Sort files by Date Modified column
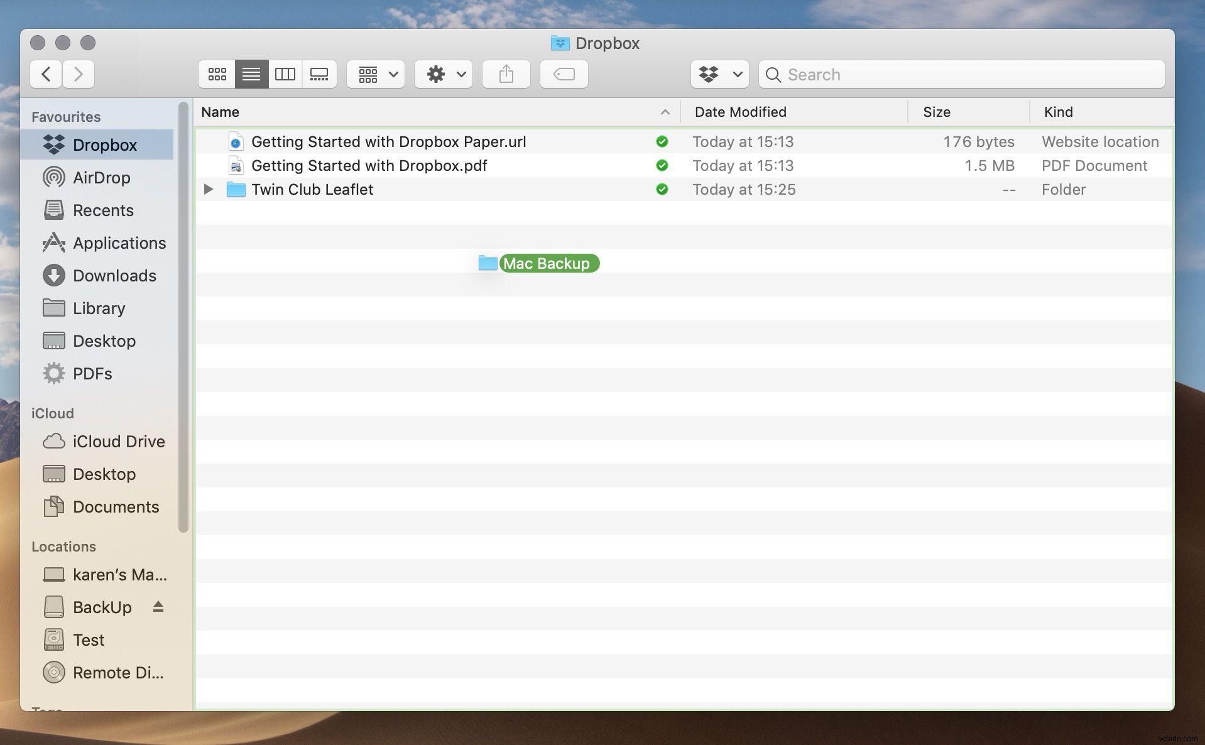 [741, 112]
